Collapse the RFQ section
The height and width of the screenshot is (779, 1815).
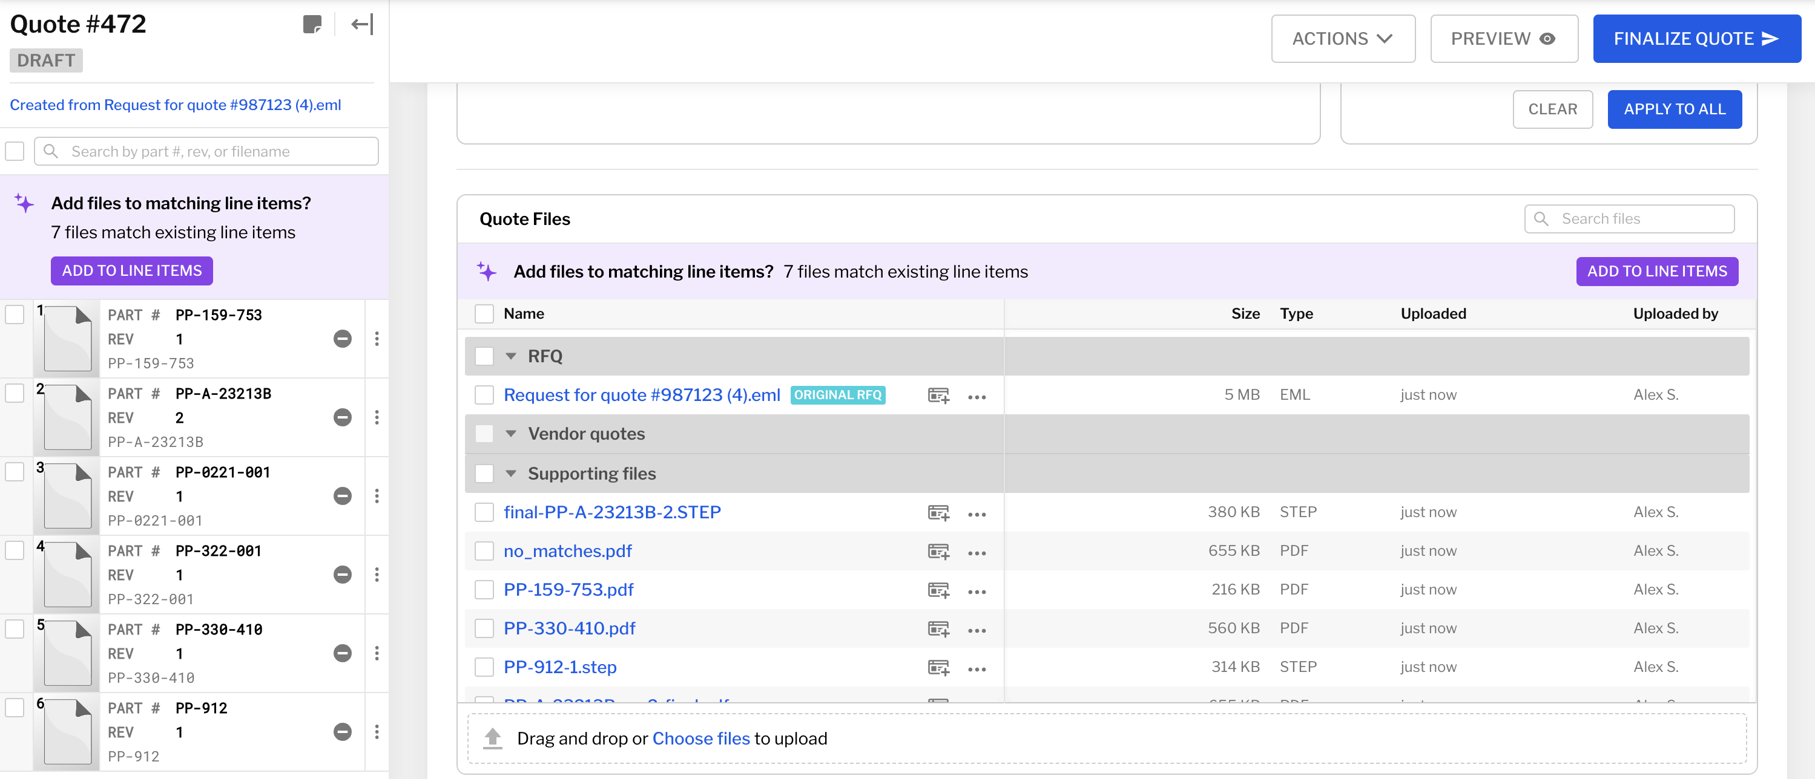coord(511,356)
